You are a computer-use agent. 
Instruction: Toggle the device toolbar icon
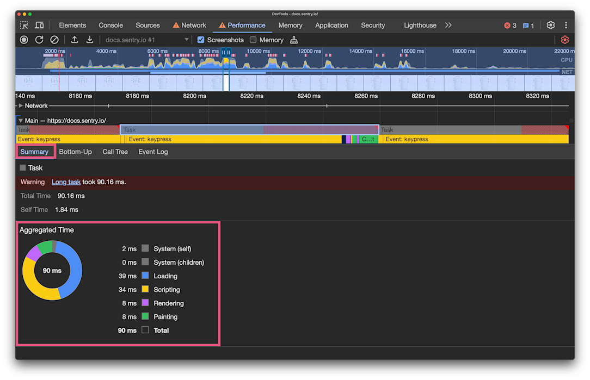[x=39, y=25]
